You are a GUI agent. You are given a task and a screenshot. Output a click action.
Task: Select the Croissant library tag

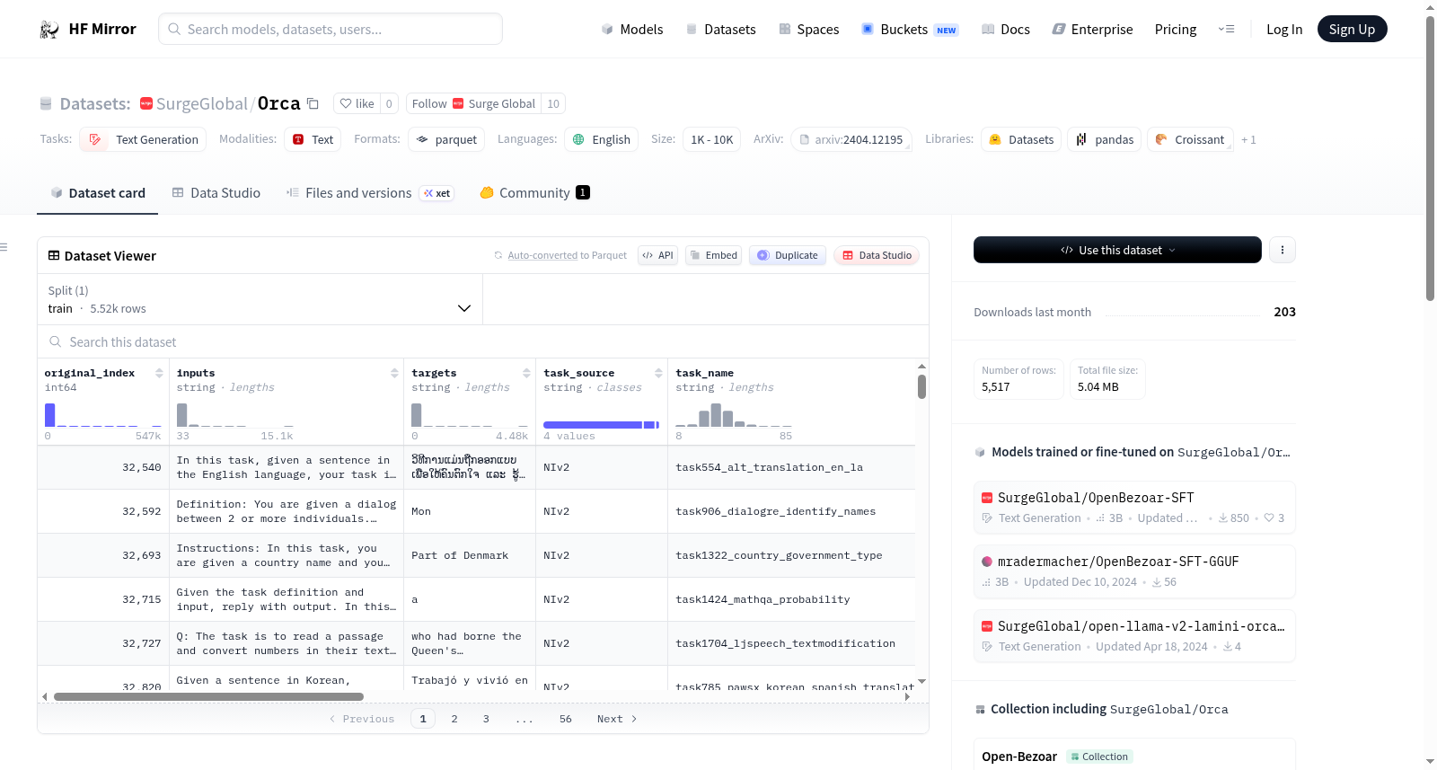[x=1190, y=139]
